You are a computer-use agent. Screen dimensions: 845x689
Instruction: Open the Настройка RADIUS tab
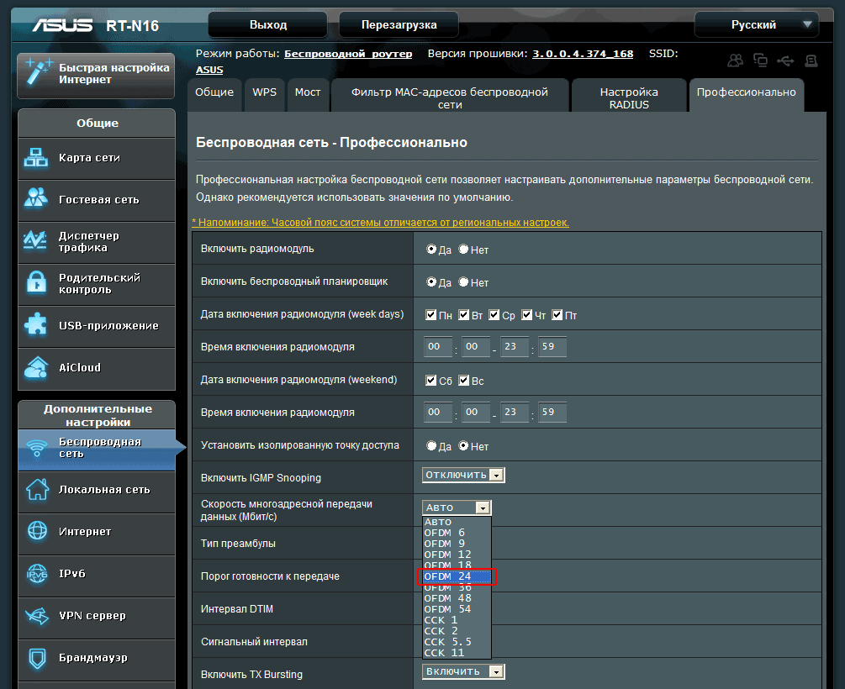click(x=629, y=95)
